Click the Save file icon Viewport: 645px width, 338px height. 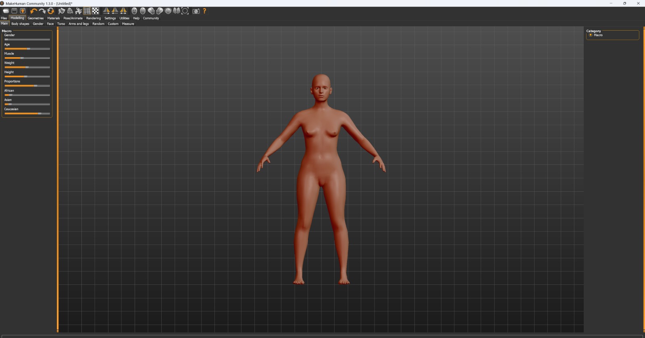(x=14, y=11)
